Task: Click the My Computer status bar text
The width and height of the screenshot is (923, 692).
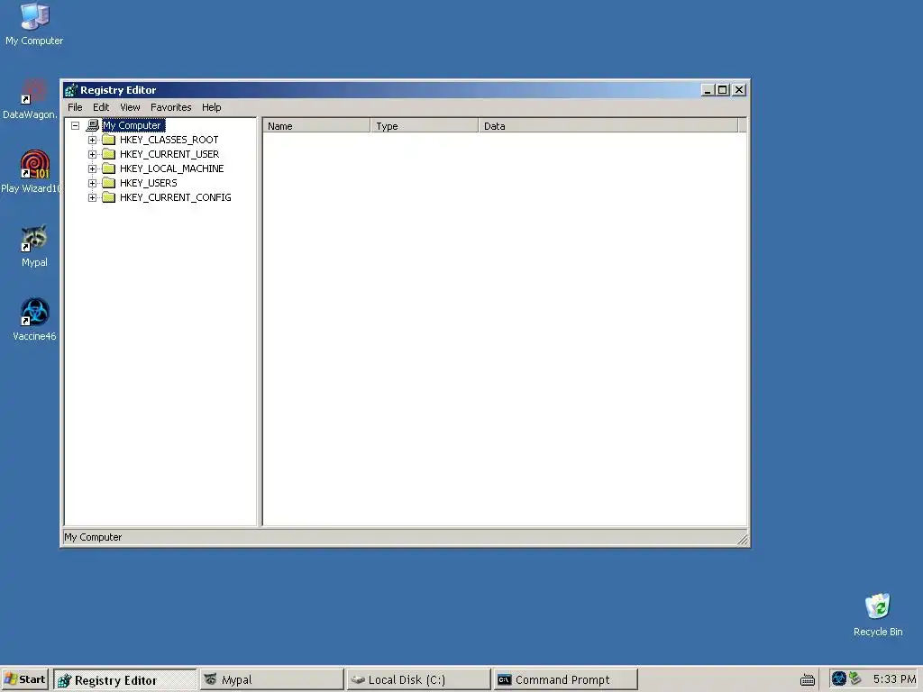Action: tap(93, 537)
